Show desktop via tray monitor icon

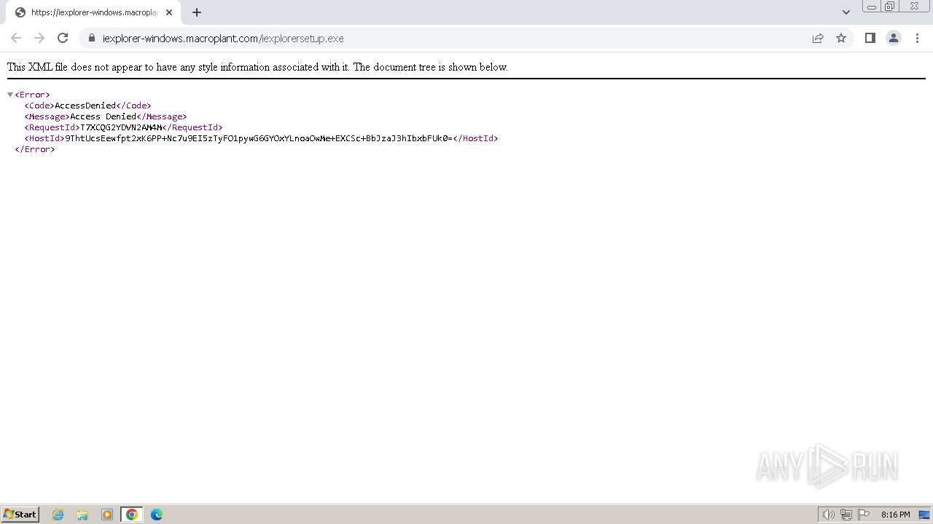(924, 515)
